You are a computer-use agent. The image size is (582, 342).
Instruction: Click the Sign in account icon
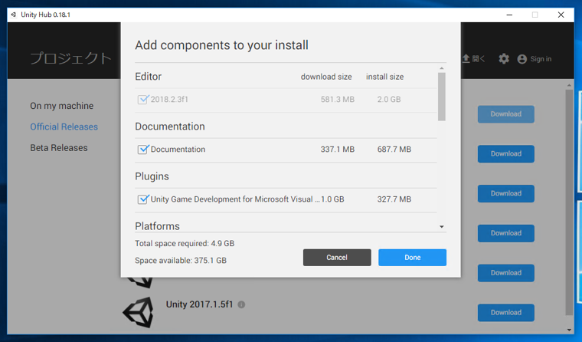(x=522, y=59)
